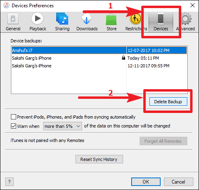199x190 pixels.
Task: Select the Devices phone icon
Action: 161,19
